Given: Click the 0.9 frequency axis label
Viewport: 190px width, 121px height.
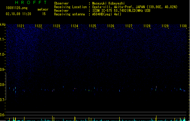Looking at the screenshot, I should point(2,70).
